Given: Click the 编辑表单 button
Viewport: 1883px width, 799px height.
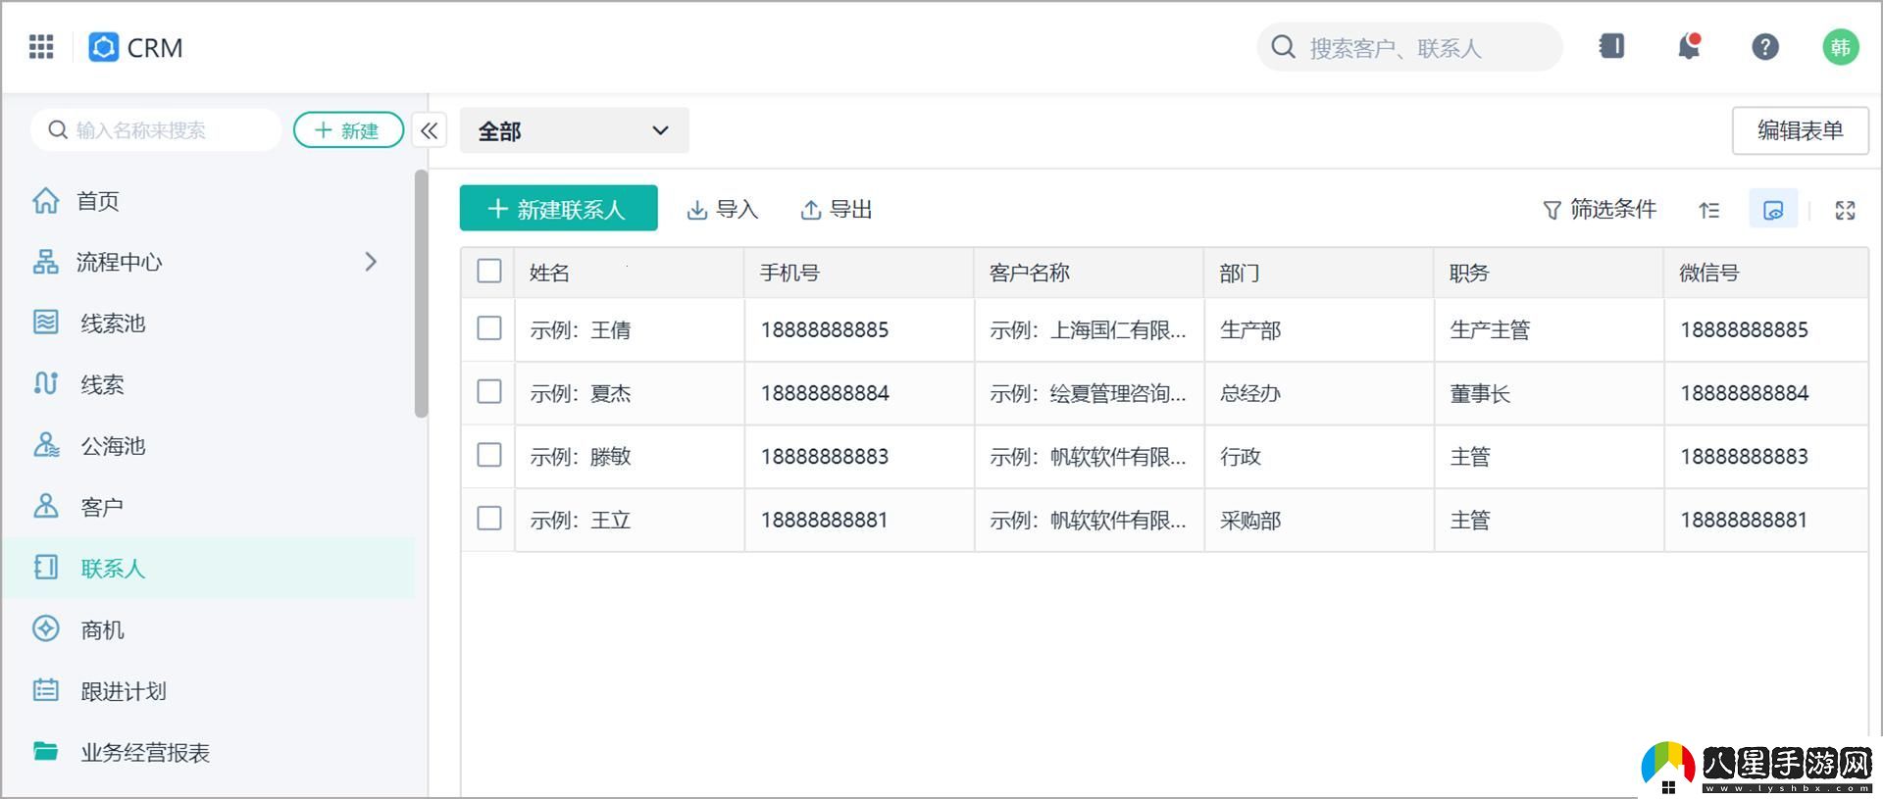Looking at the screenshot, I should click(1801, 130).
